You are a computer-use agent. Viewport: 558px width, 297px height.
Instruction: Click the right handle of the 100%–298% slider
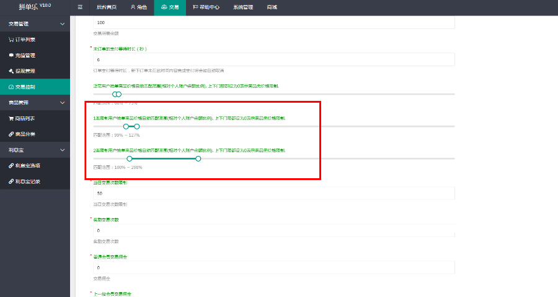pyautogui.click(x=198, y=158)
